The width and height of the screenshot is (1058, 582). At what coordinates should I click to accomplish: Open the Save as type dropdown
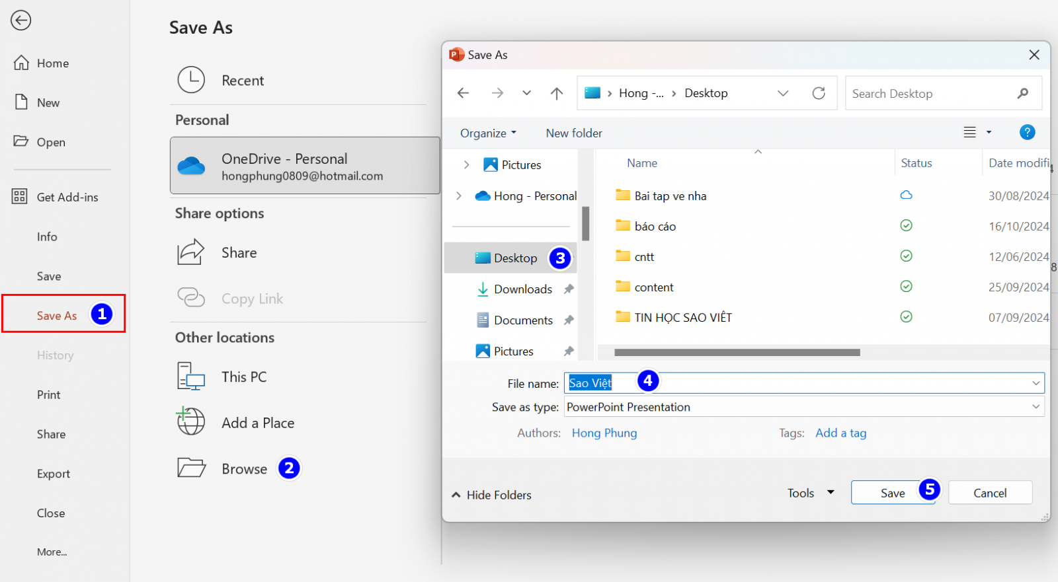[x=1036, y=407]
